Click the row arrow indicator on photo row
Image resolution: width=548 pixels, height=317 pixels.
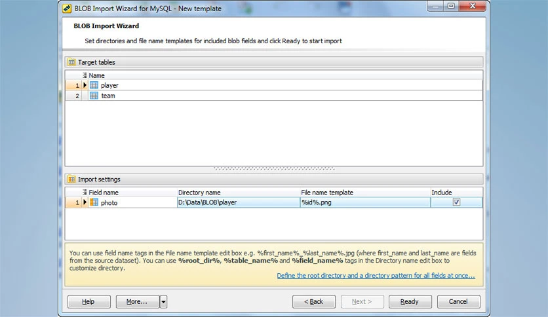[85, 202]
